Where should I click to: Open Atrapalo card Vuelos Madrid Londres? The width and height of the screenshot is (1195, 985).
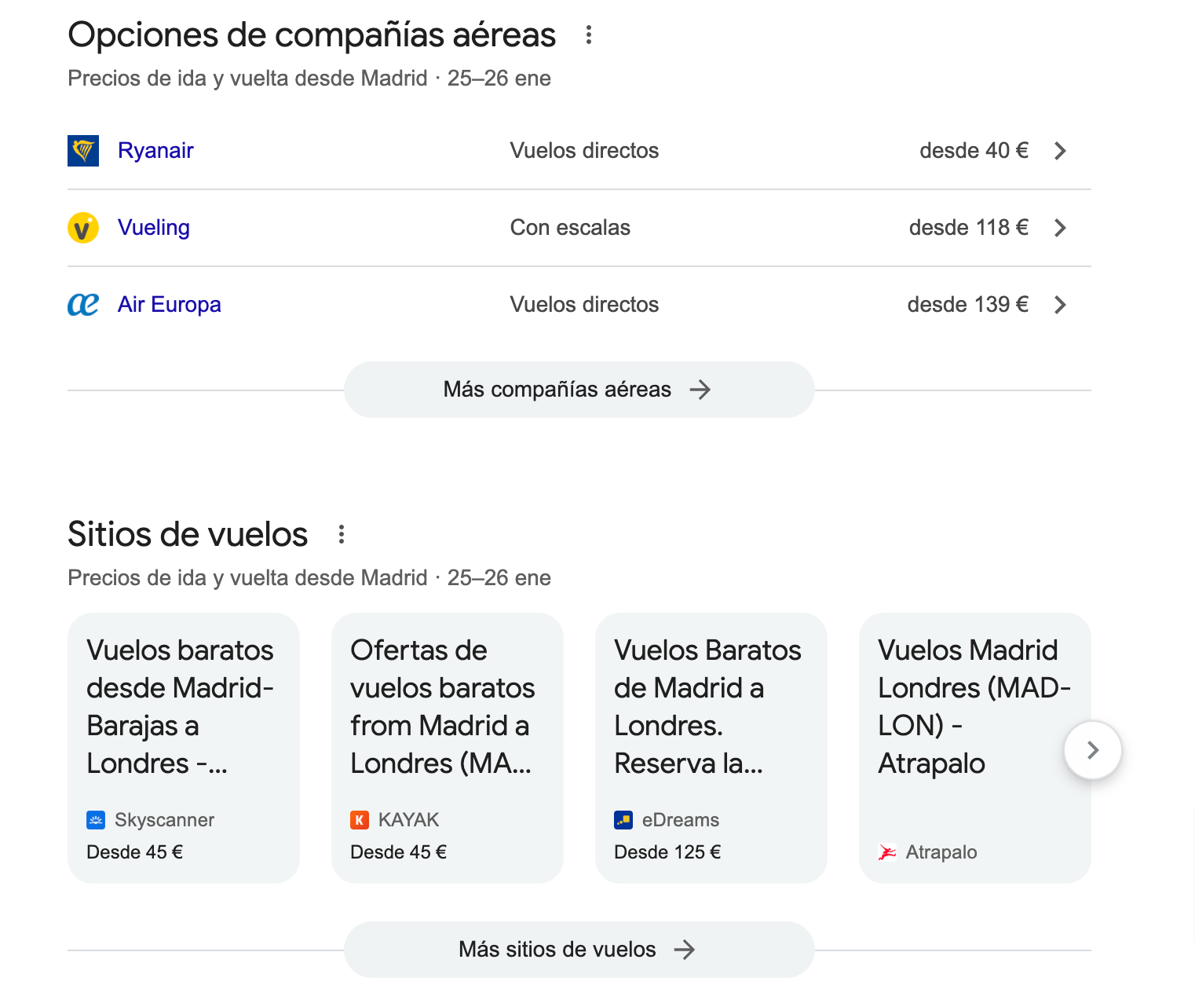tap(975, 748)
